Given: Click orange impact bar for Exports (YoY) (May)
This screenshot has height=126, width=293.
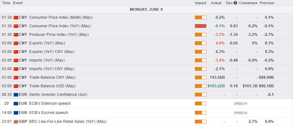Looking at the screenshot, I should tap(201, 43).
